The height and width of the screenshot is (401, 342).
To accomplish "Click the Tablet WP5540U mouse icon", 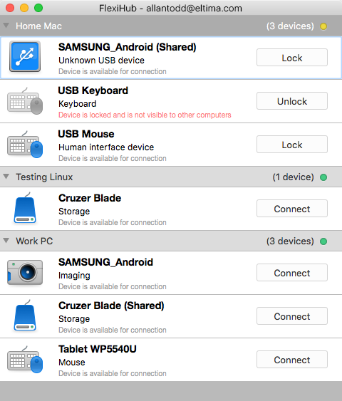I will (x=25, y=359).
